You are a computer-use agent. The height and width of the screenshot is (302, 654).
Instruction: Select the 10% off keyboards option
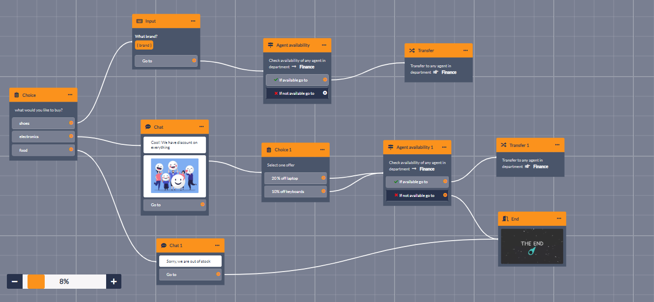293,192
